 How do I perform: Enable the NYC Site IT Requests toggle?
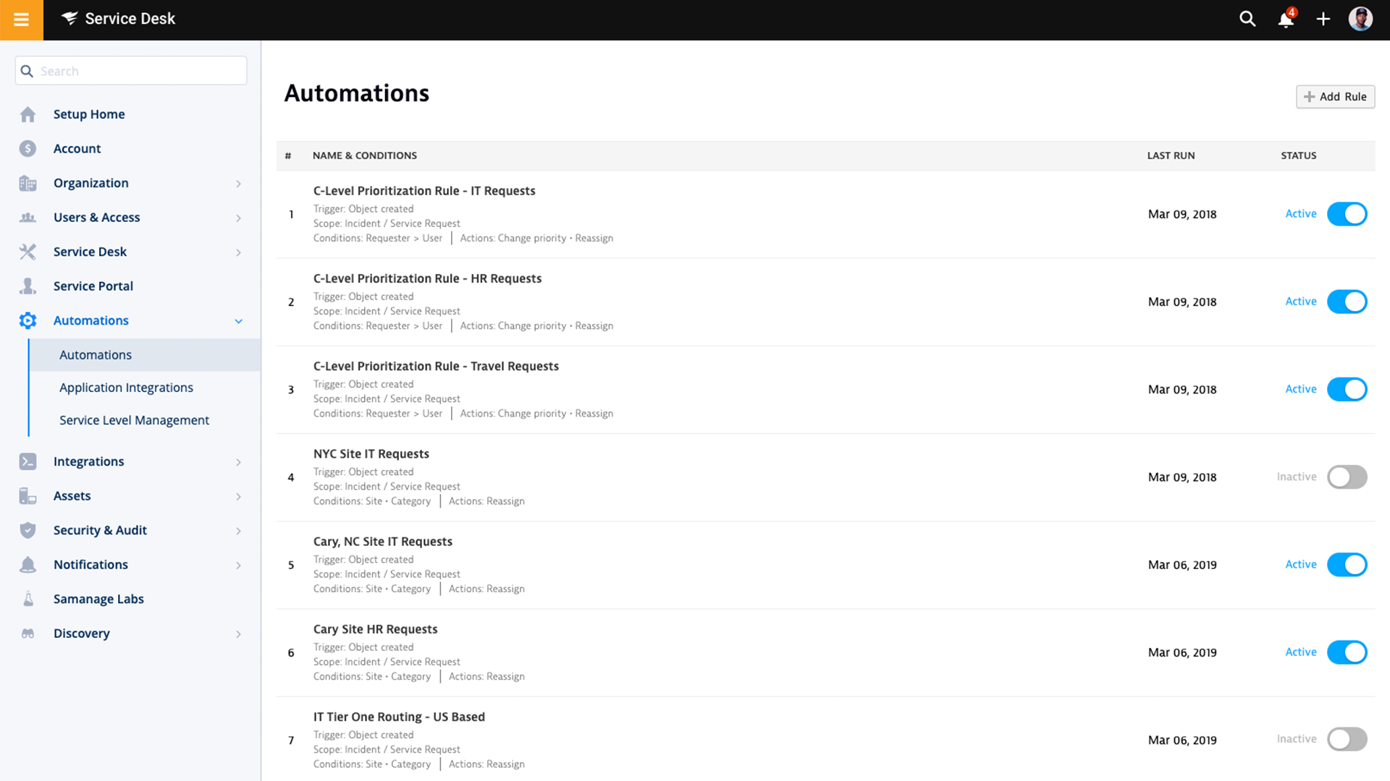1347,477
